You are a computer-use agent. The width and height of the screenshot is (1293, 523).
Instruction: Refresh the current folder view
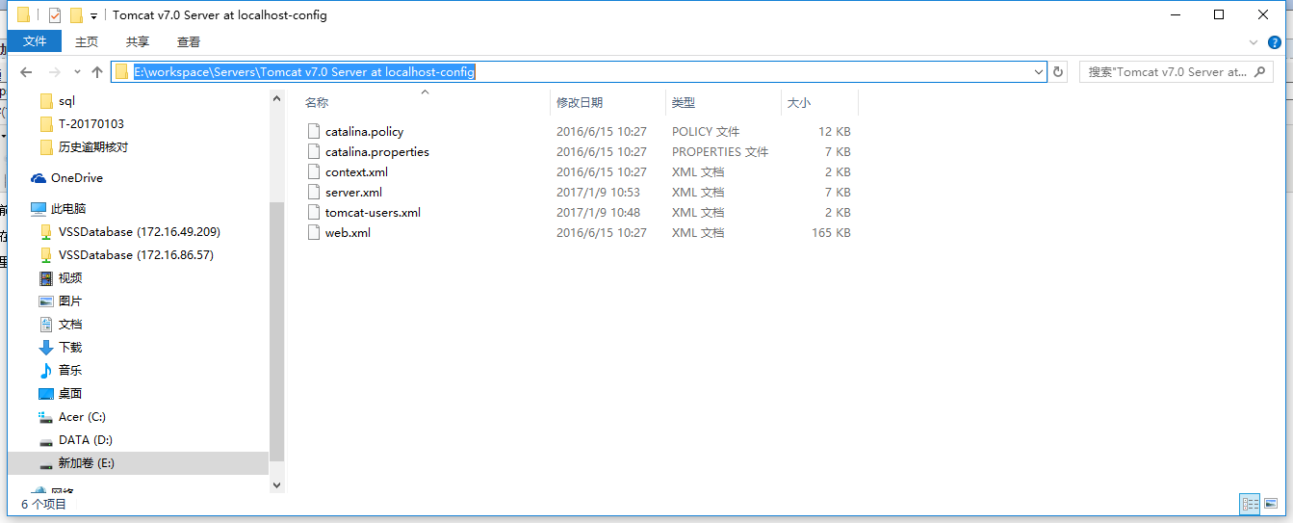(1058, 72)
